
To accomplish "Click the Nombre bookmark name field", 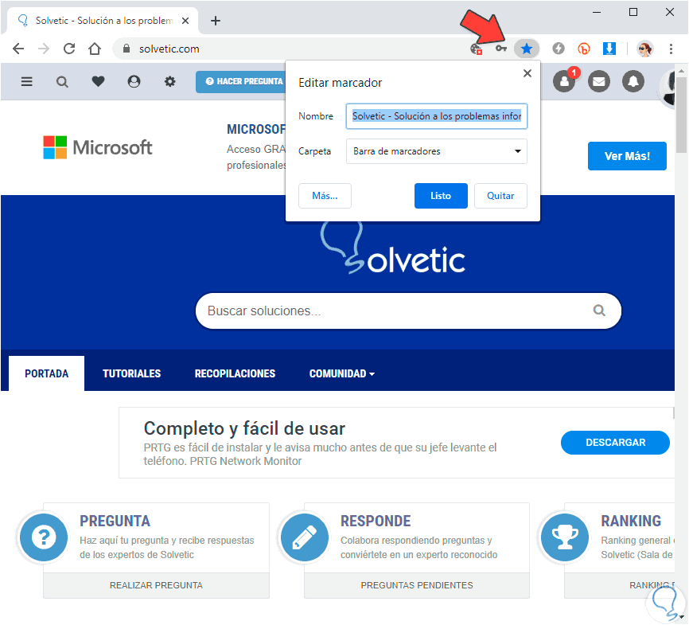I will point(436,116).
